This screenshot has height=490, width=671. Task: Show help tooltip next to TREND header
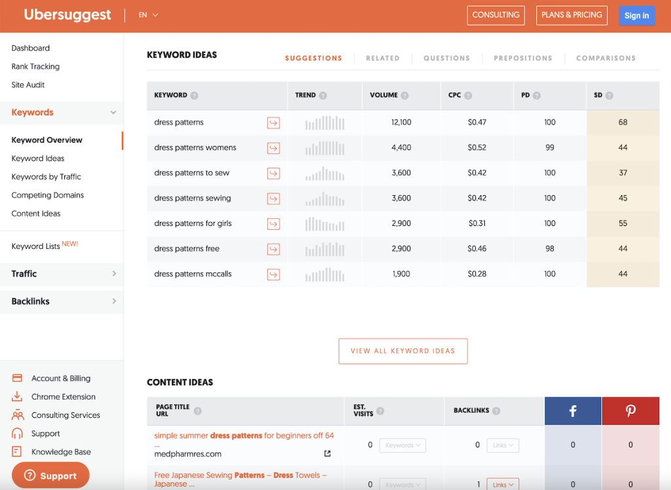pos(323,96)
